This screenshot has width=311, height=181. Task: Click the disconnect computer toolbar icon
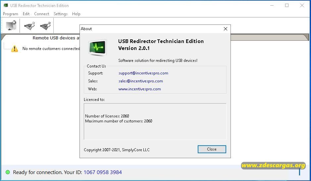pyautogui.click(x=11, y=25)
